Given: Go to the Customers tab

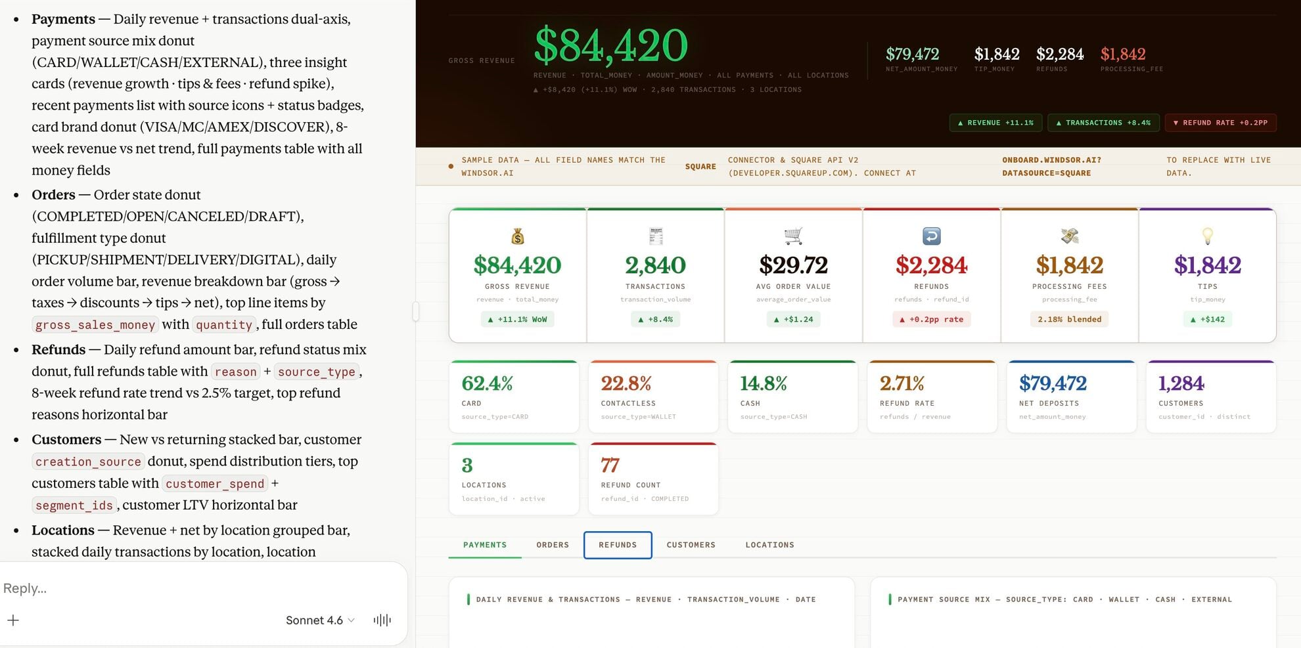Looking at the screenshot, I should coord(691,545).
